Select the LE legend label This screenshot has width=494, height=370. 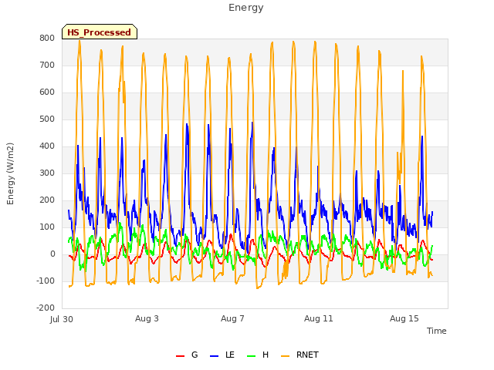[x=230, y=355]
